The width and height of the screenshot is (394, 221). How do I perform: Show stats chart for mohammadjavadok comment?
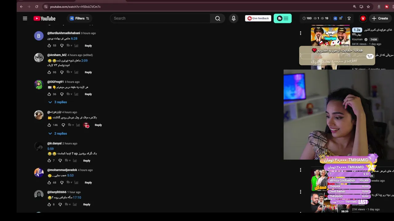coord(76,183)
